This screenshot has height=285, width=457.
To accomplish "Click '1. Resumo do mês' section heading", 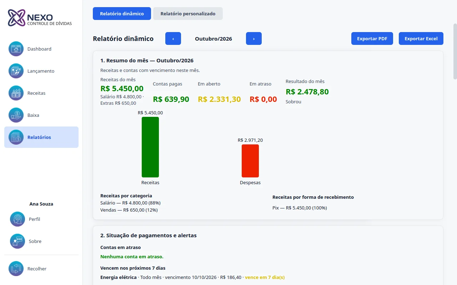I will click(x=147, y=61).
